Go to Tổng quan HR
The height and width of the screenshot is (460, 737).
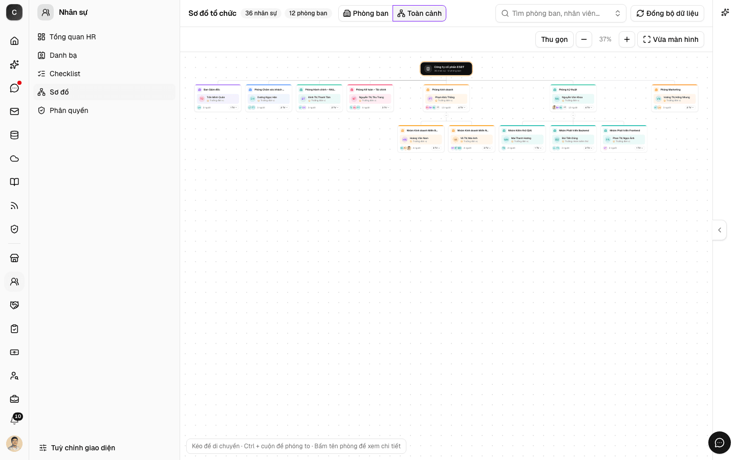[104, 37]
